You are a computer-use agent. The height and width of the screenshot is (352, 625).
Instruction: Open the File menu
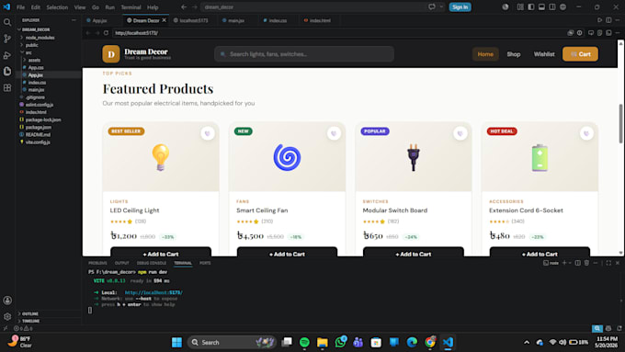(20, 7)
